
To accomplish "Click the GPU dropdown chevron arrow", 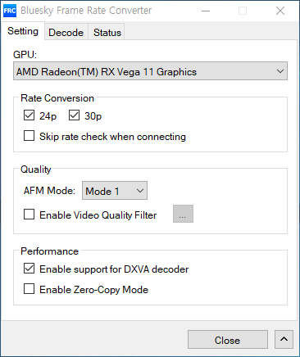I will 280,71.
